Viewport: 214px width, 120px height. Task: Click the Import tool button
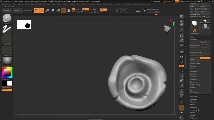[195, 6]
